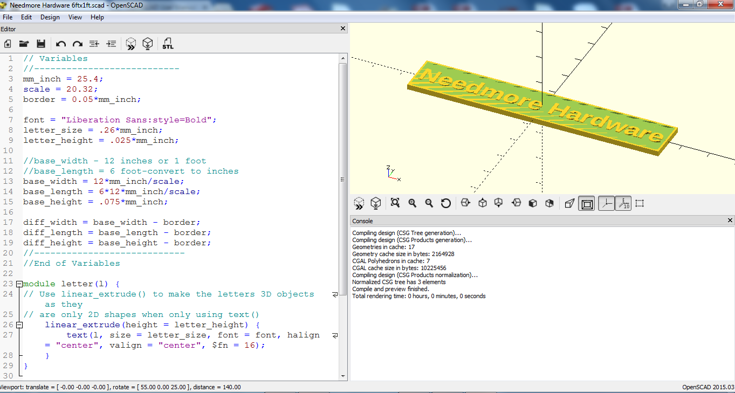
Task: Open the Help menu
Action: click(x=97, y=17)
